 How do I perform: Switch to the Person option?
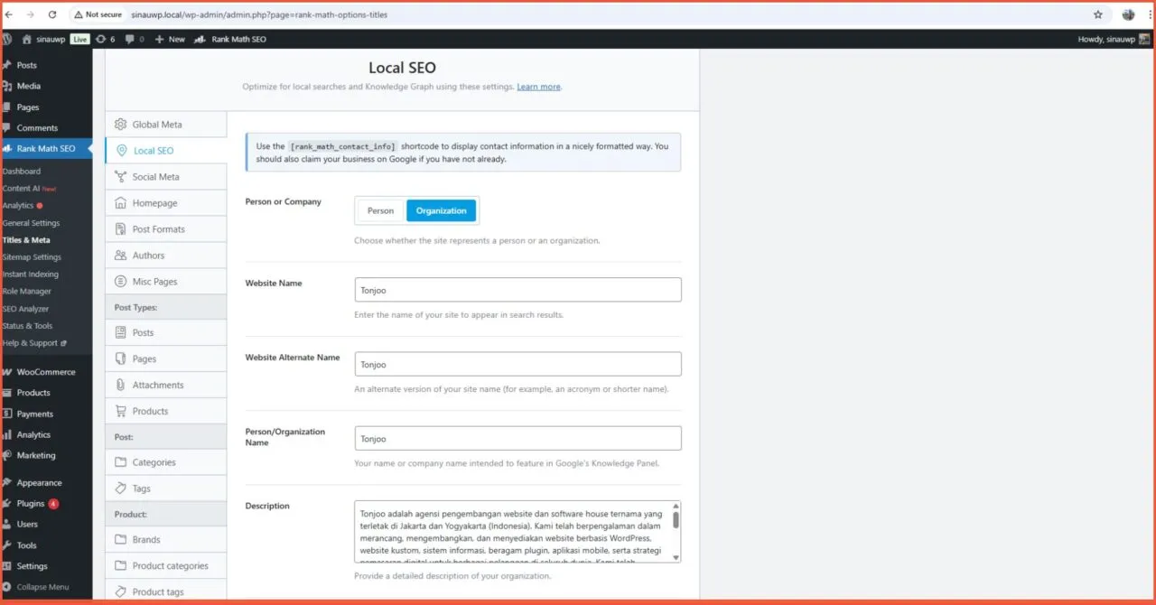[379, 209]
